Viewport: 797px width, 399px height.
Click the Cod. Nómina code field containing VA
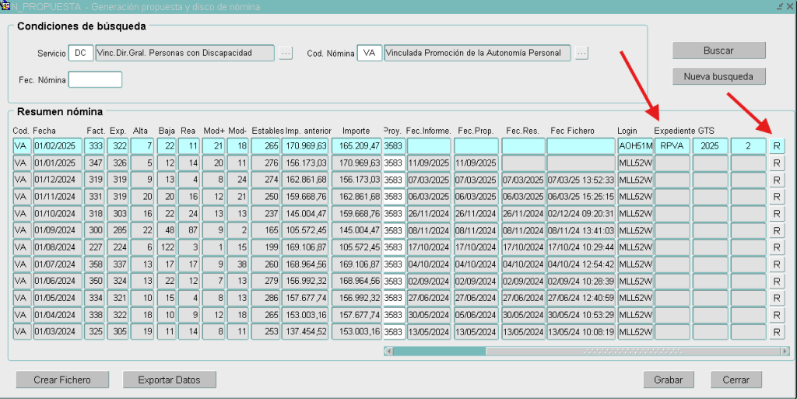point(370,53)
